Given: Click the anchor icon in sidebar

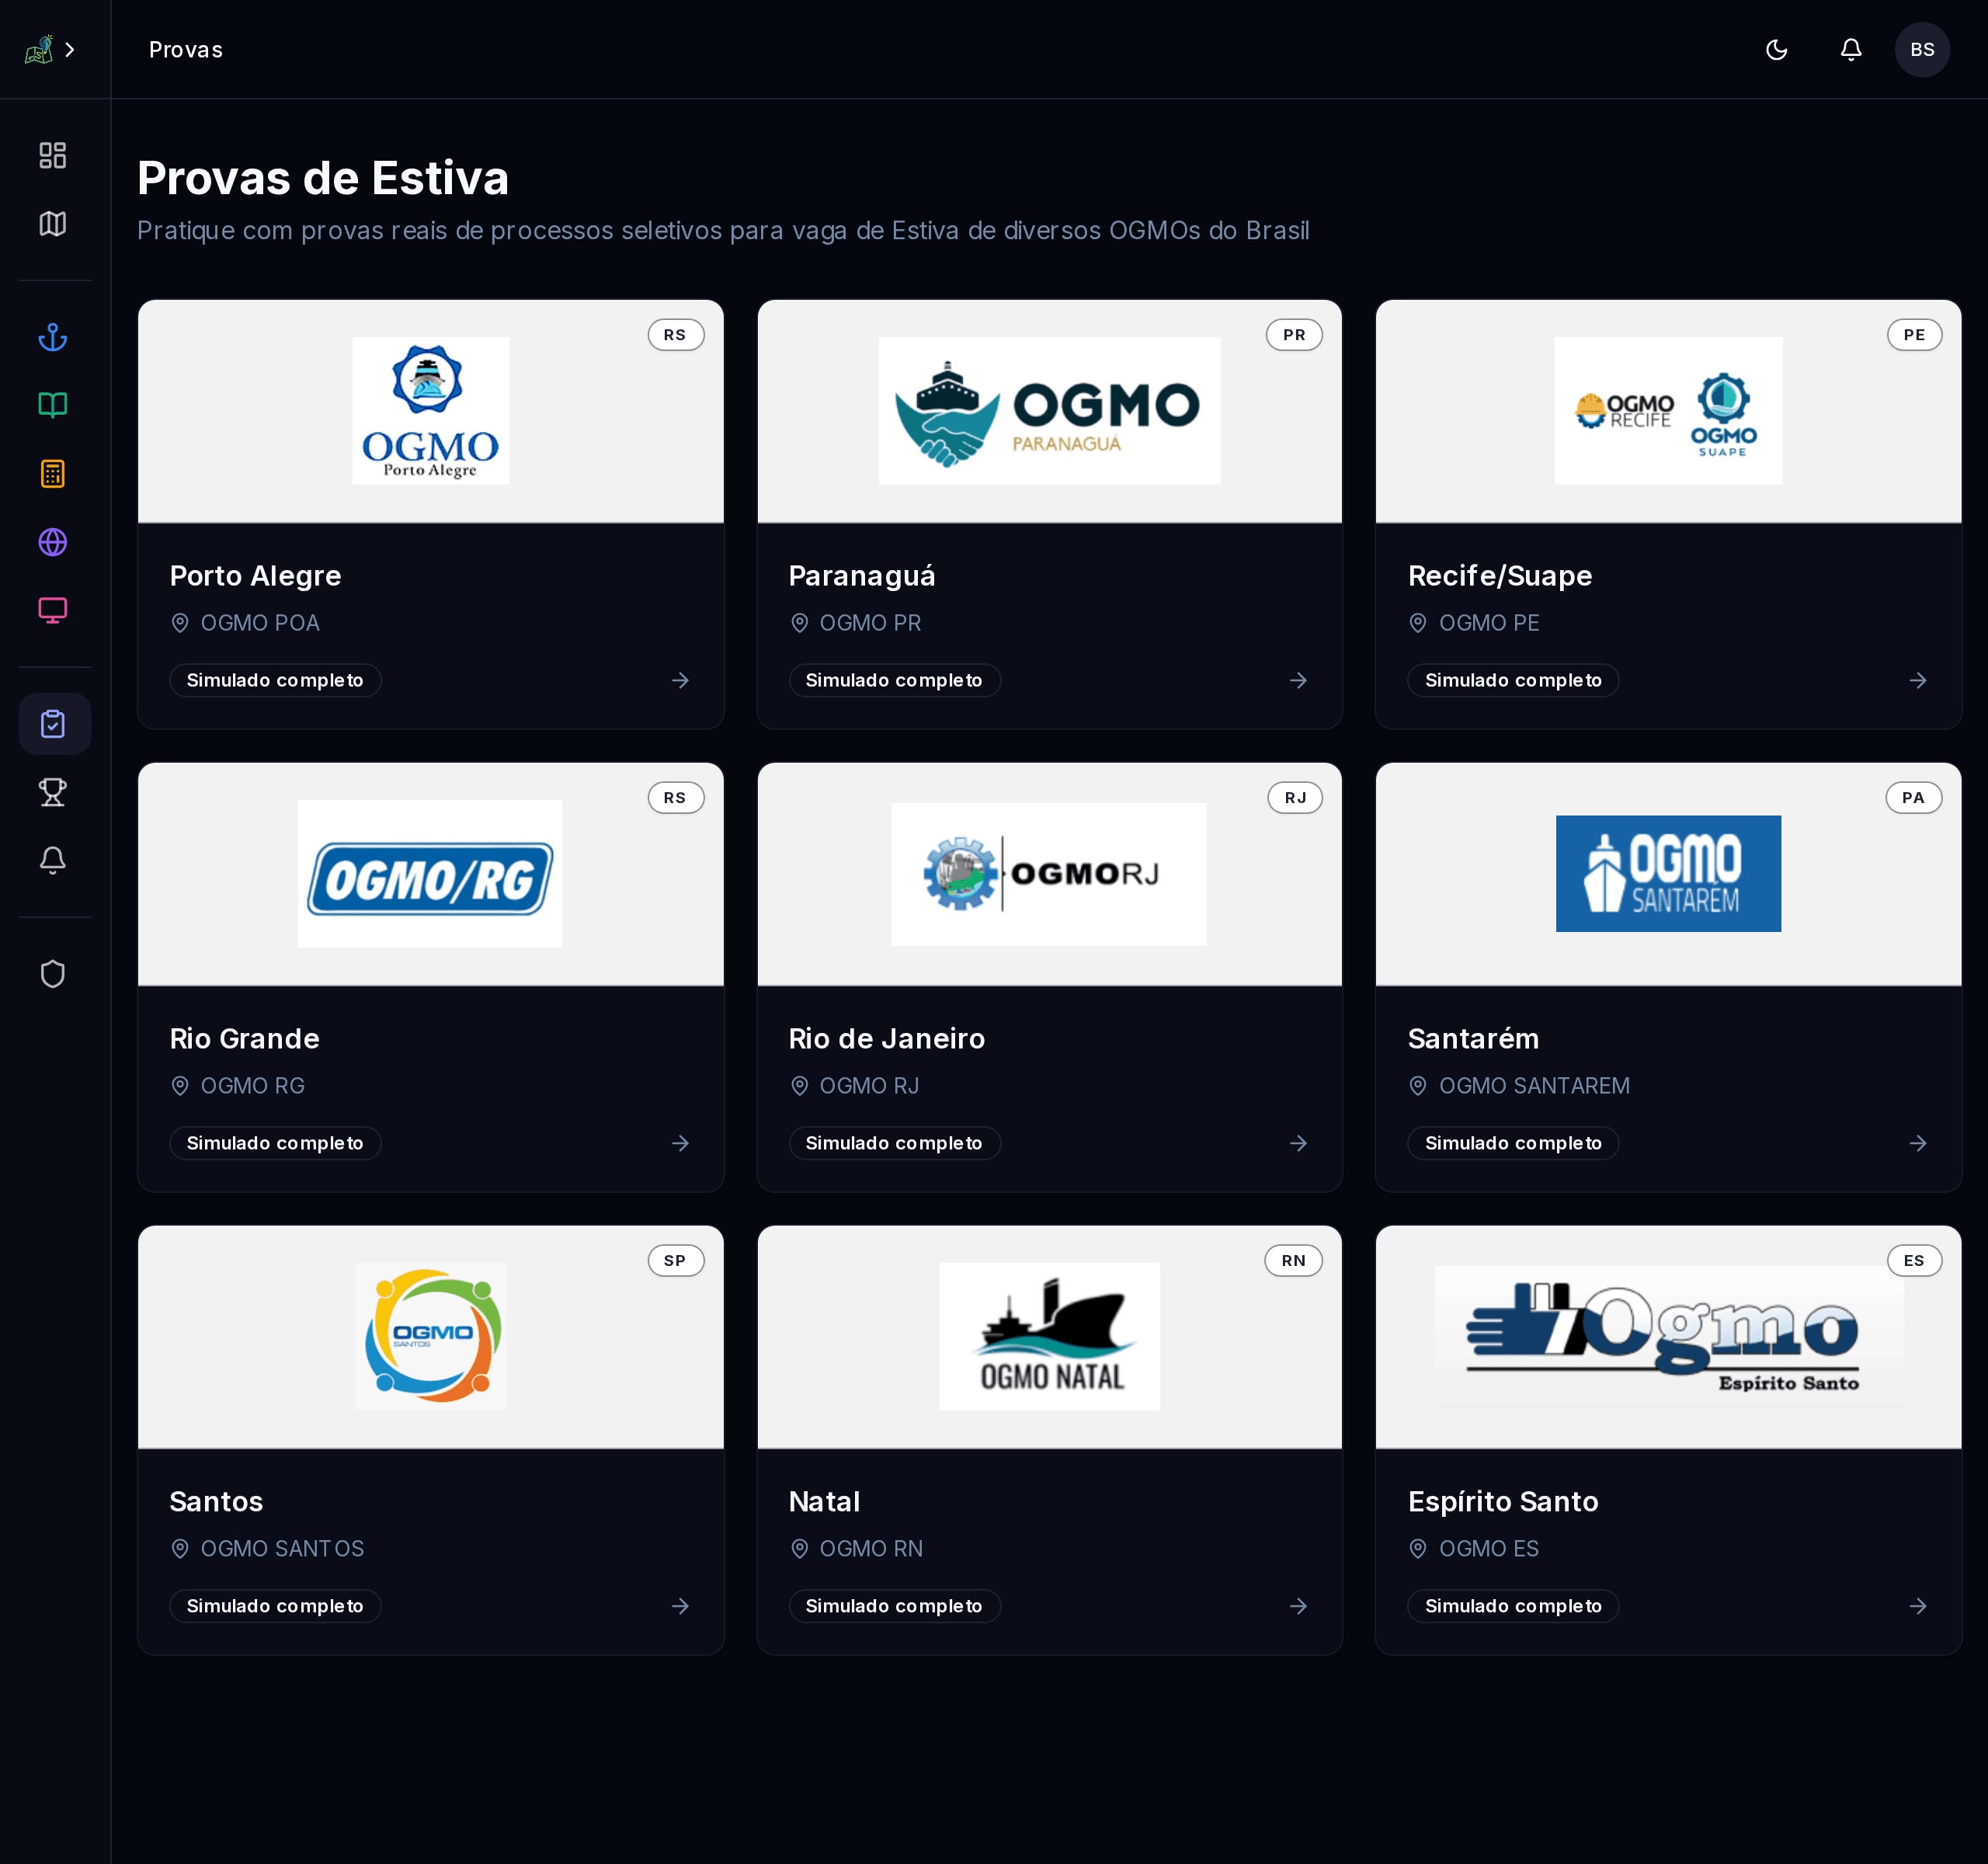Looking at the screenshot, I should point(53,337).
